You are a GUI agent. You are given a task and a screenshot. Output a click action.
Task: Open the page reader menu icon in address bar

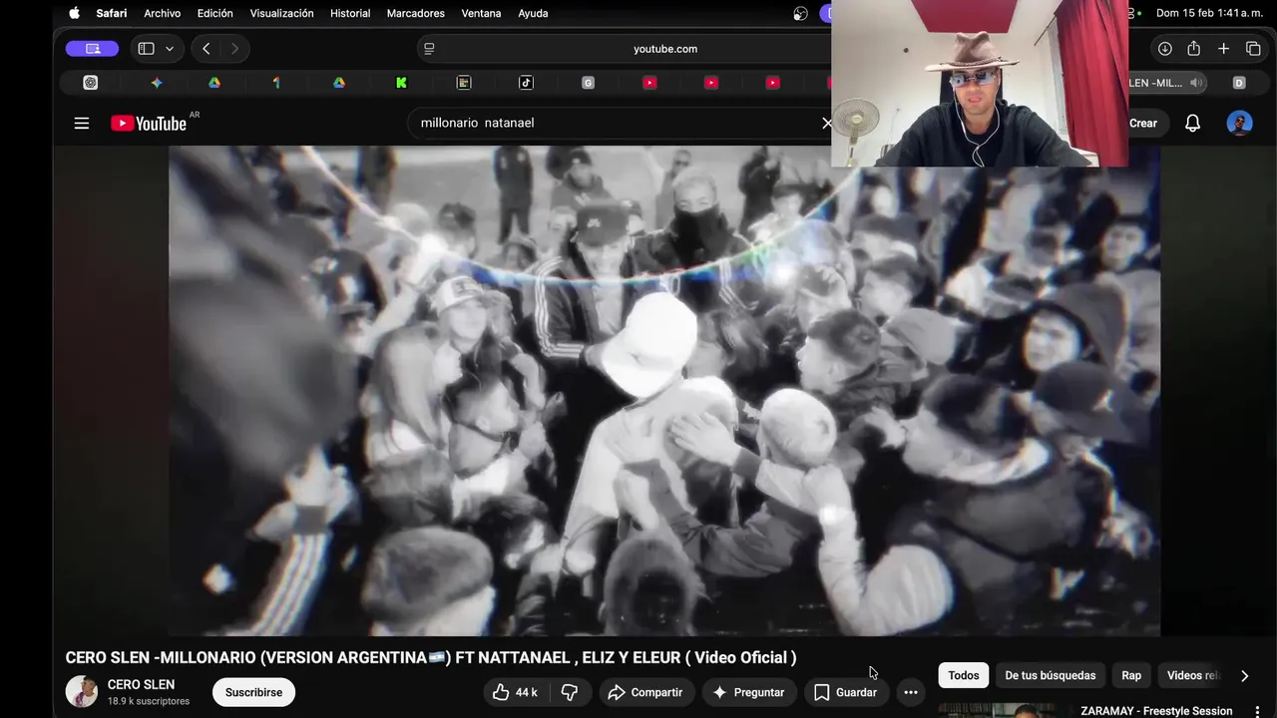pos(429,48)
